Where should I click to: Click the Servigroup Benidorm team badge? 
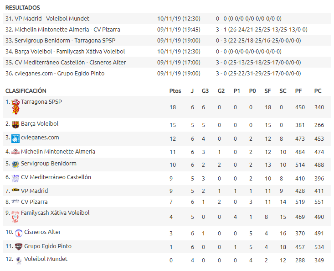[15, 164]
